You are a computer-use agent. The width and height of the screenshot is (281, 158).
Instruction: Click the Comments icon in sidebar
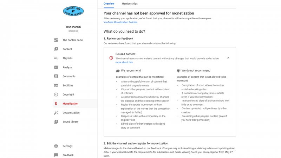click(x=56, y=76)
